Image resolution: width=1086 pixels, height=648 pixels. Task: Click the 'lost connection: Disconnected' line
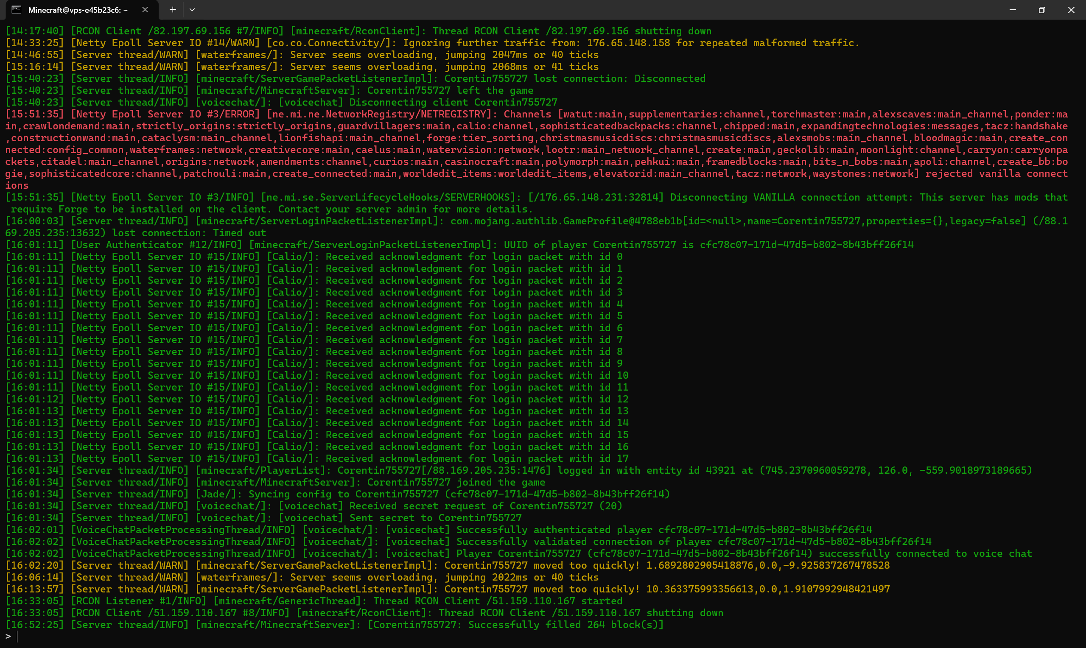point(355,78)
